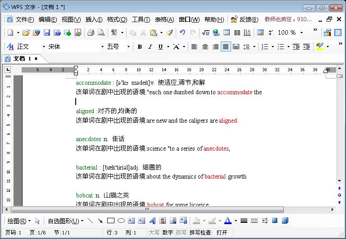Viewport: 346px width, 239px height.
Task: Click the Undo arrow icon
Action: click(182, 32)
